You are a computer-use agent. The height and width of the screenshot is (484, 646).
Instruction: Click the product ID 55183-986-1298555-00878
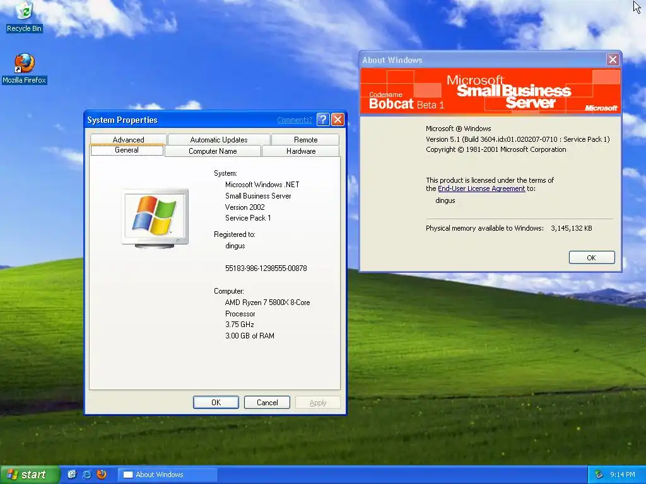point(266,268)
